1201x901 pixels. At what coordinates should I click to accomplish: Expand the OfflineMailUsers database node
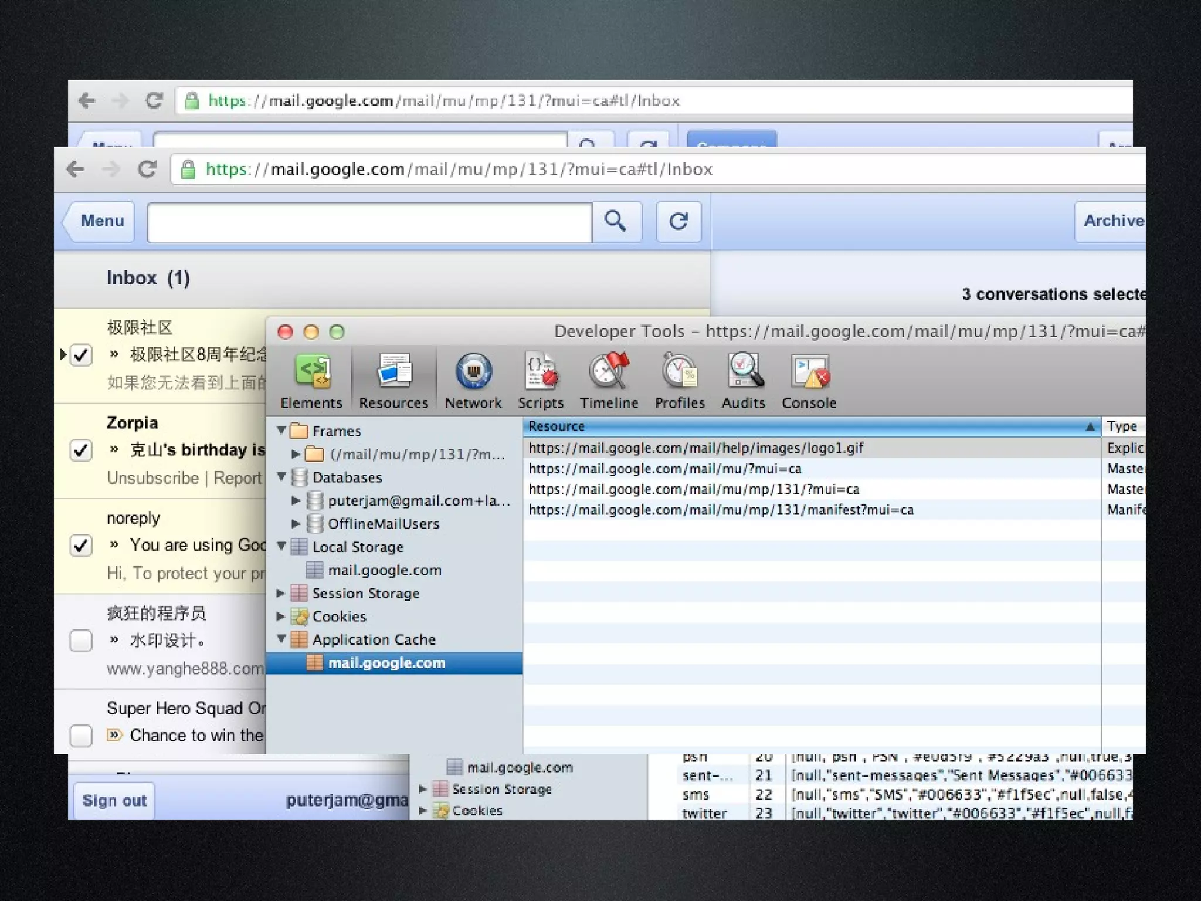(x=296, y=523)
